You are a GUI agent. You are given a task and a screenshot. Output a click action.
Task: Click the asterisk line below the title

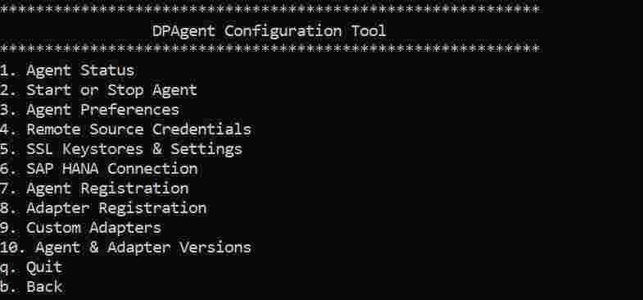(x=269, y=49)
